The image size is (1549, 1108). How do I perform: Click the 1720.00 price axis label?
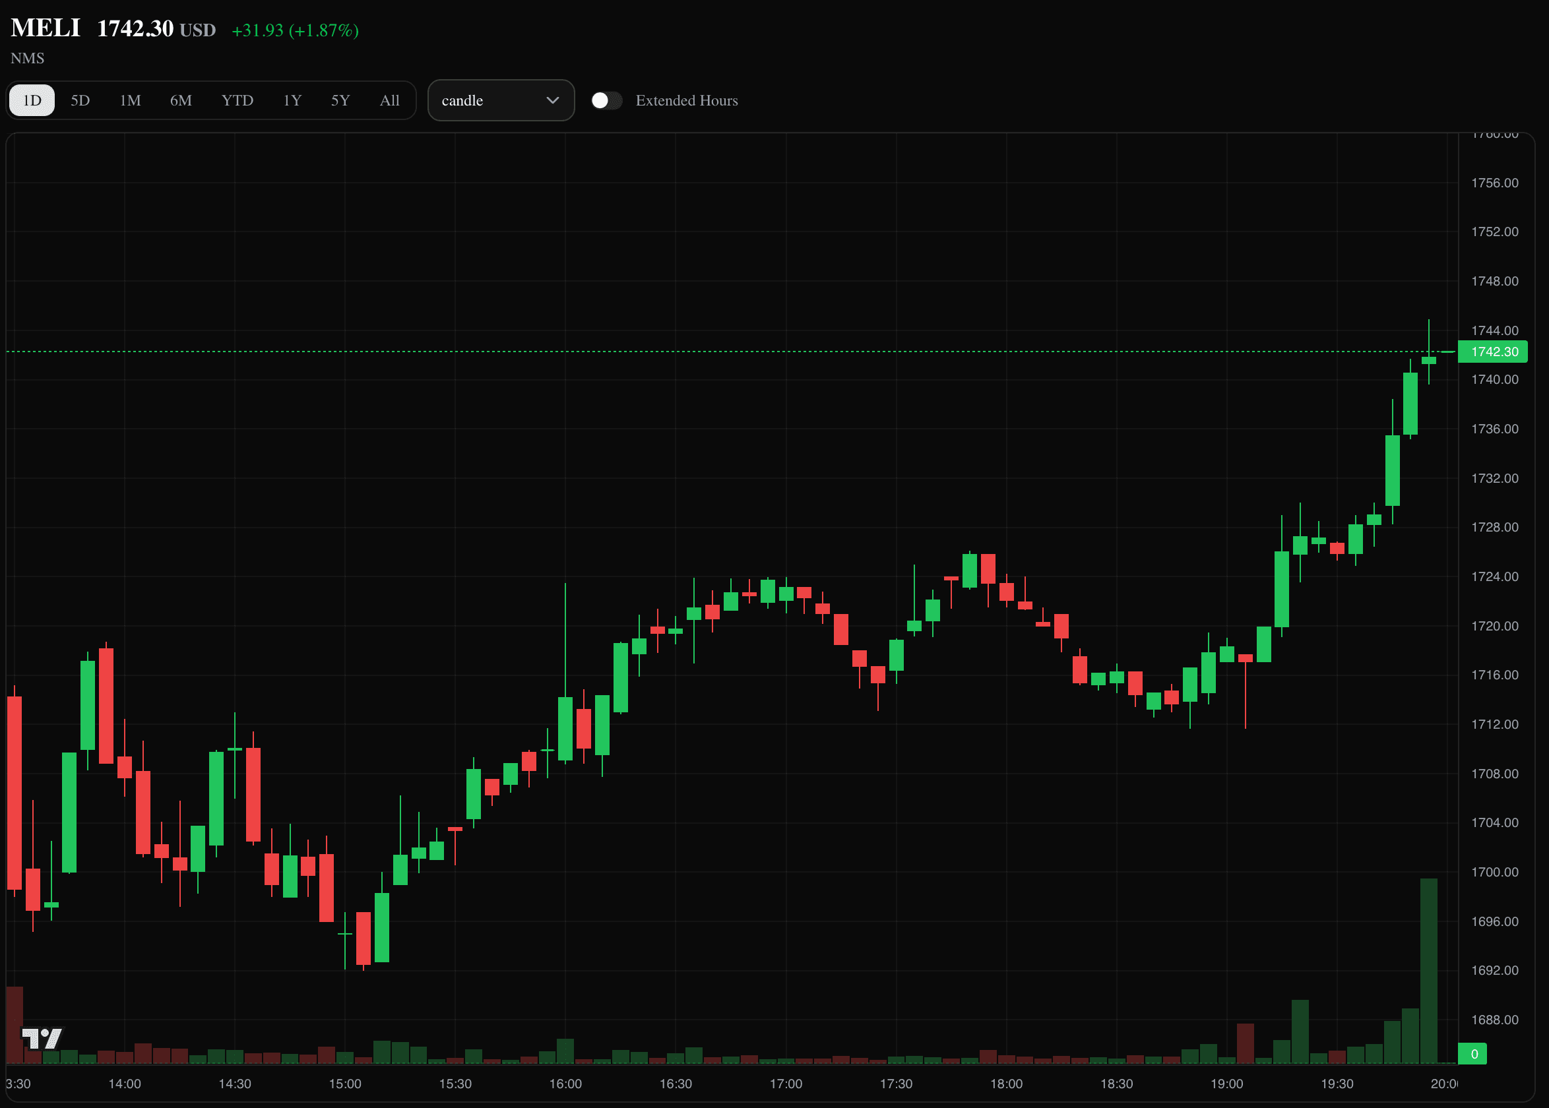pos(1495,627)
